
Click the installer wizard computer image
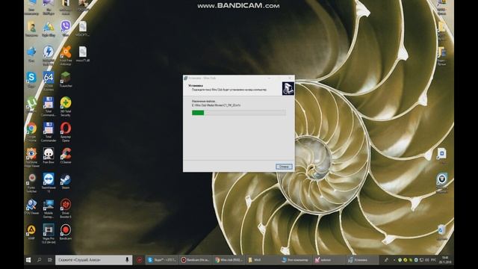click(288, 88)
